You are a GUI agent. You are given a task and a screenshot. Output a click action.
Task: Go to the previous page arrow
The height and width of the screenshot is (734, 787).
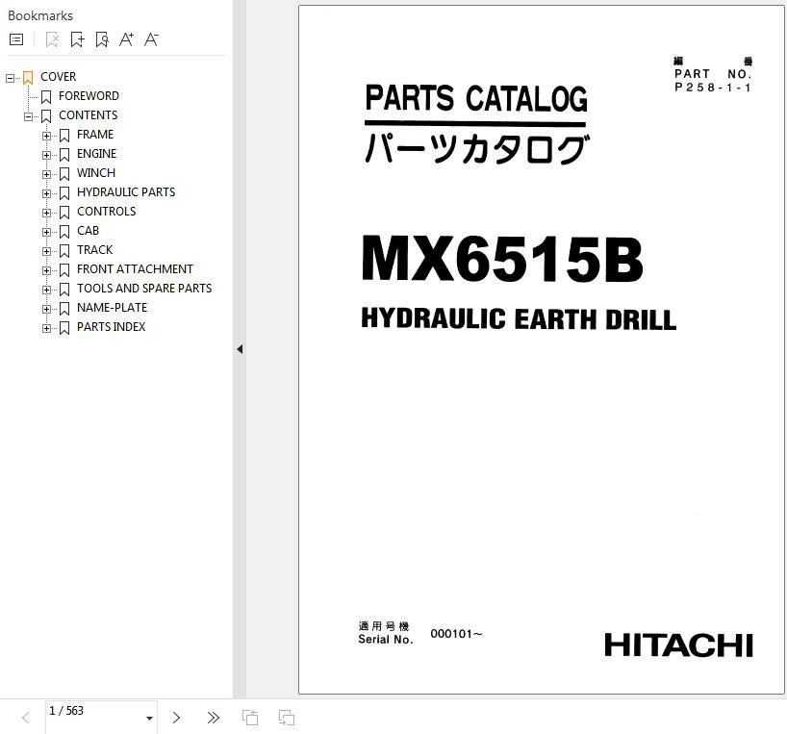(26, 718)
